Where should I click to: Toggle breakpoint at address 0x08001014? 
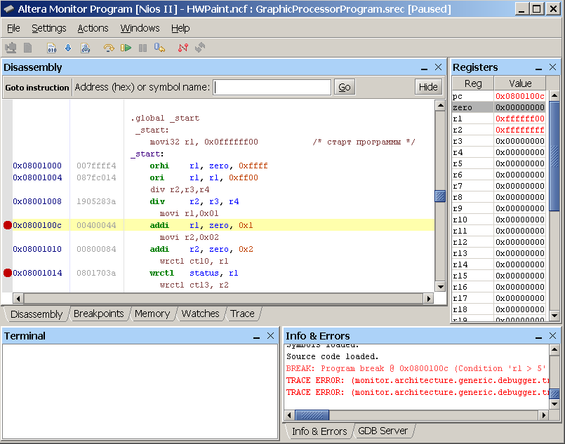[x=8, y=273]
